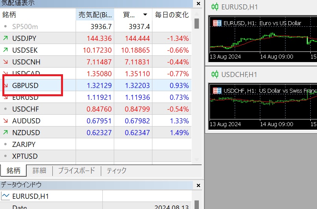Click EURUSD bid price 1.11921
The width and height of the screenshot is (317, 209).
coord(99,97)
